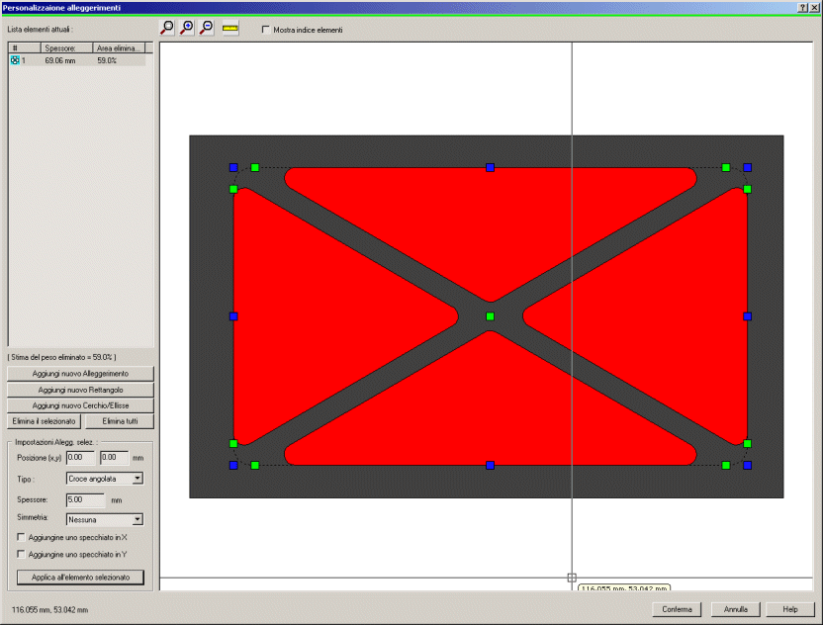Click the zoom in magnifier icon
Image resolution: width=823 pixels, height=625 pixels.
[x=187, y=28]
